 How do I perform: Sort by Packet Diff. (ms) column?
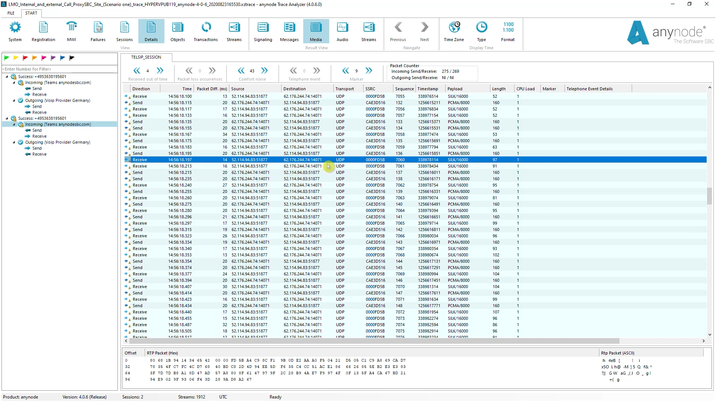pos(211,89)
